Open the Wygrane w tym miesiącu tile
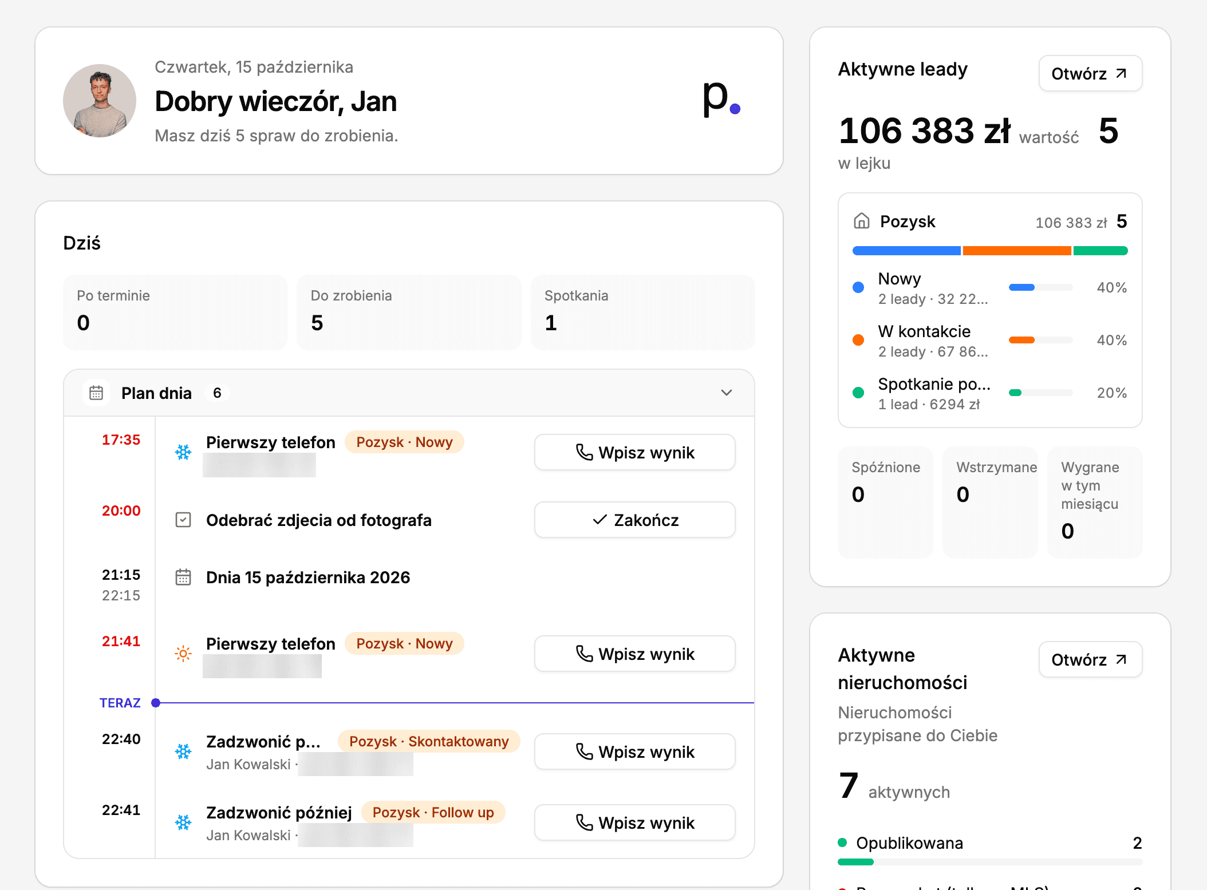This screenshot has height=890, width=1207. 1095,502
